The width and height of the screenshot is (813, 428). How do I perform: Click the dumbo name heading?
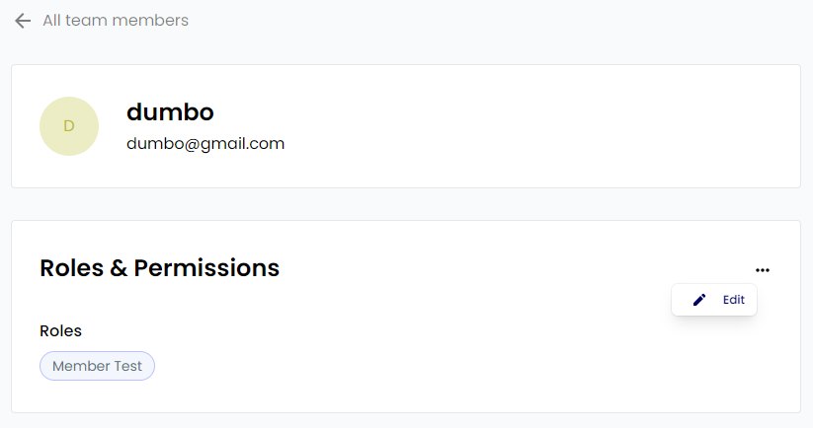pyautogui.click(x=170, y=112)
